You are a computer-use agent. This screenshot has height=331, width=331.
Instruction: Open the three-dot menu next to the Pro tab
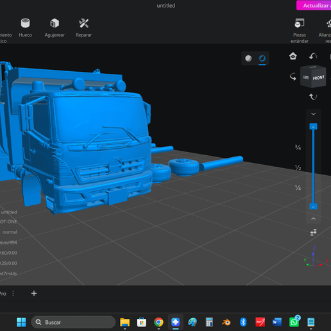tap(13, 293)
